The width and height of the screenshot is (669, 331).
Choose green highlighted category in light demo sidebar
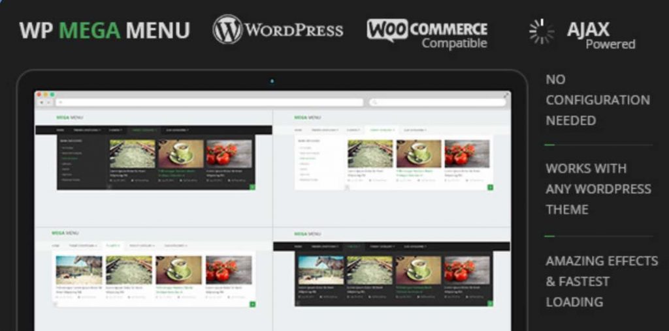click(x=307, y=158)
